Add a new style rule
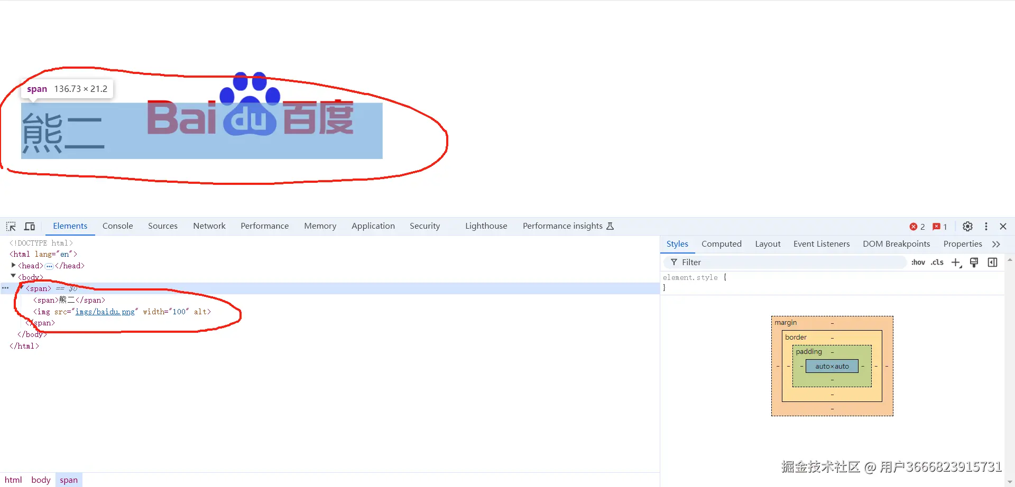This screenshot has width=1015, height=487. pos(956,263)
